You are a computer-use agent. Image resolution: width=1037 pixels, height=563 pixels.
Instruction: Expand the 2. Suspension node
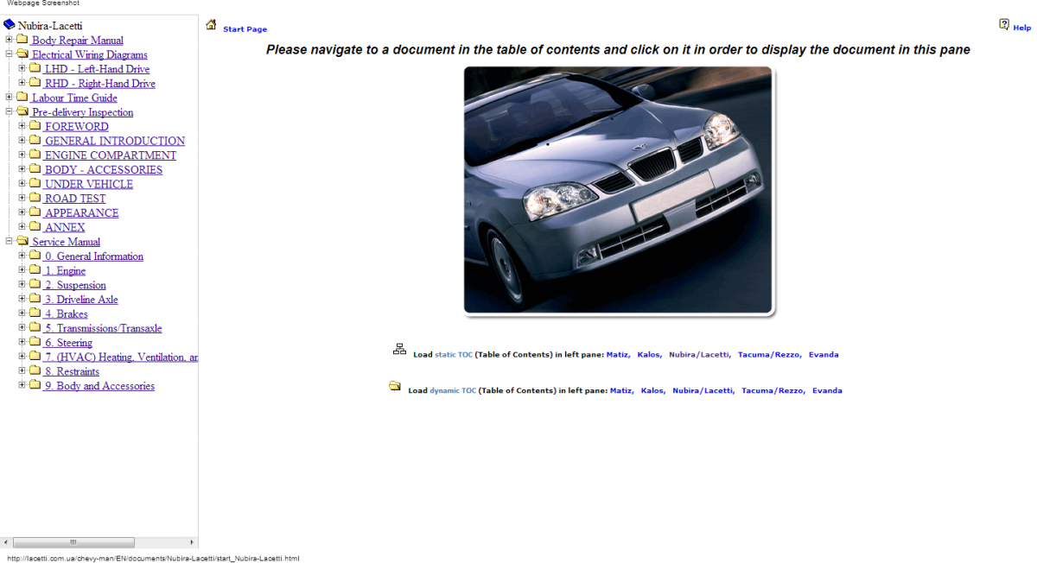22,285
